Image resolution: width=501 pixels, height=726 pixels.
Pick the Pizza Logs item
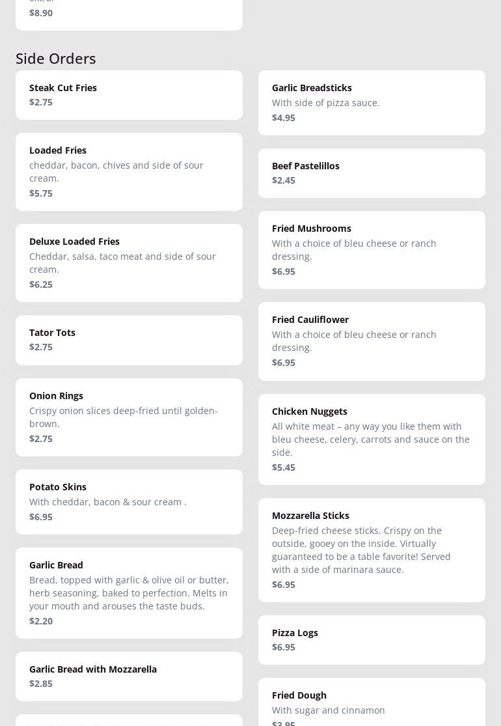point(372,639)
